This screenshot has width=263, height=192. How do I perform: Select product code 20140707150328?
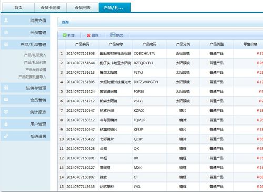click(80, 148)
